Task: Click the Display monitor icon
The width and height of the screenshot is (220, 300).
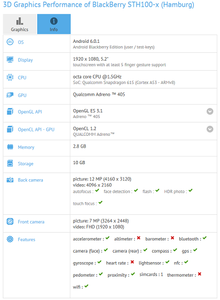Action: (10, 60)
